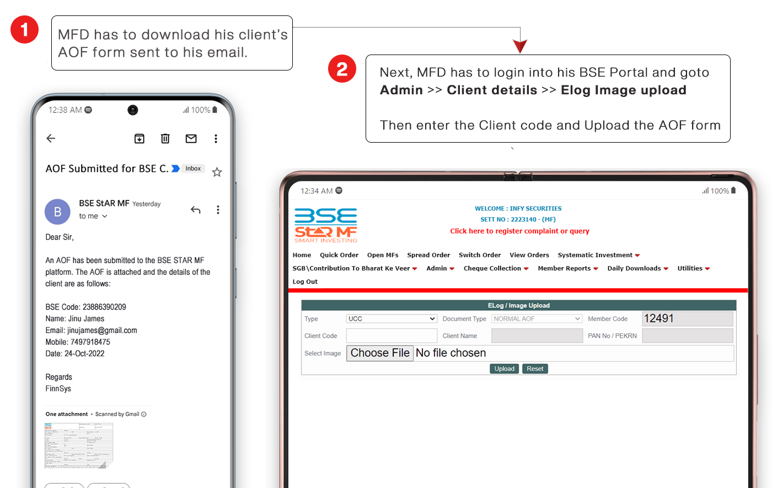The width and height of the screenshot is (772, 488).
Task: Expand the Member Reports dropdown menu
Action: (568, 268)
